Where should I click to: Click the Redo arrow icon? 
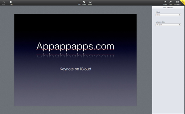click(3, 2)
